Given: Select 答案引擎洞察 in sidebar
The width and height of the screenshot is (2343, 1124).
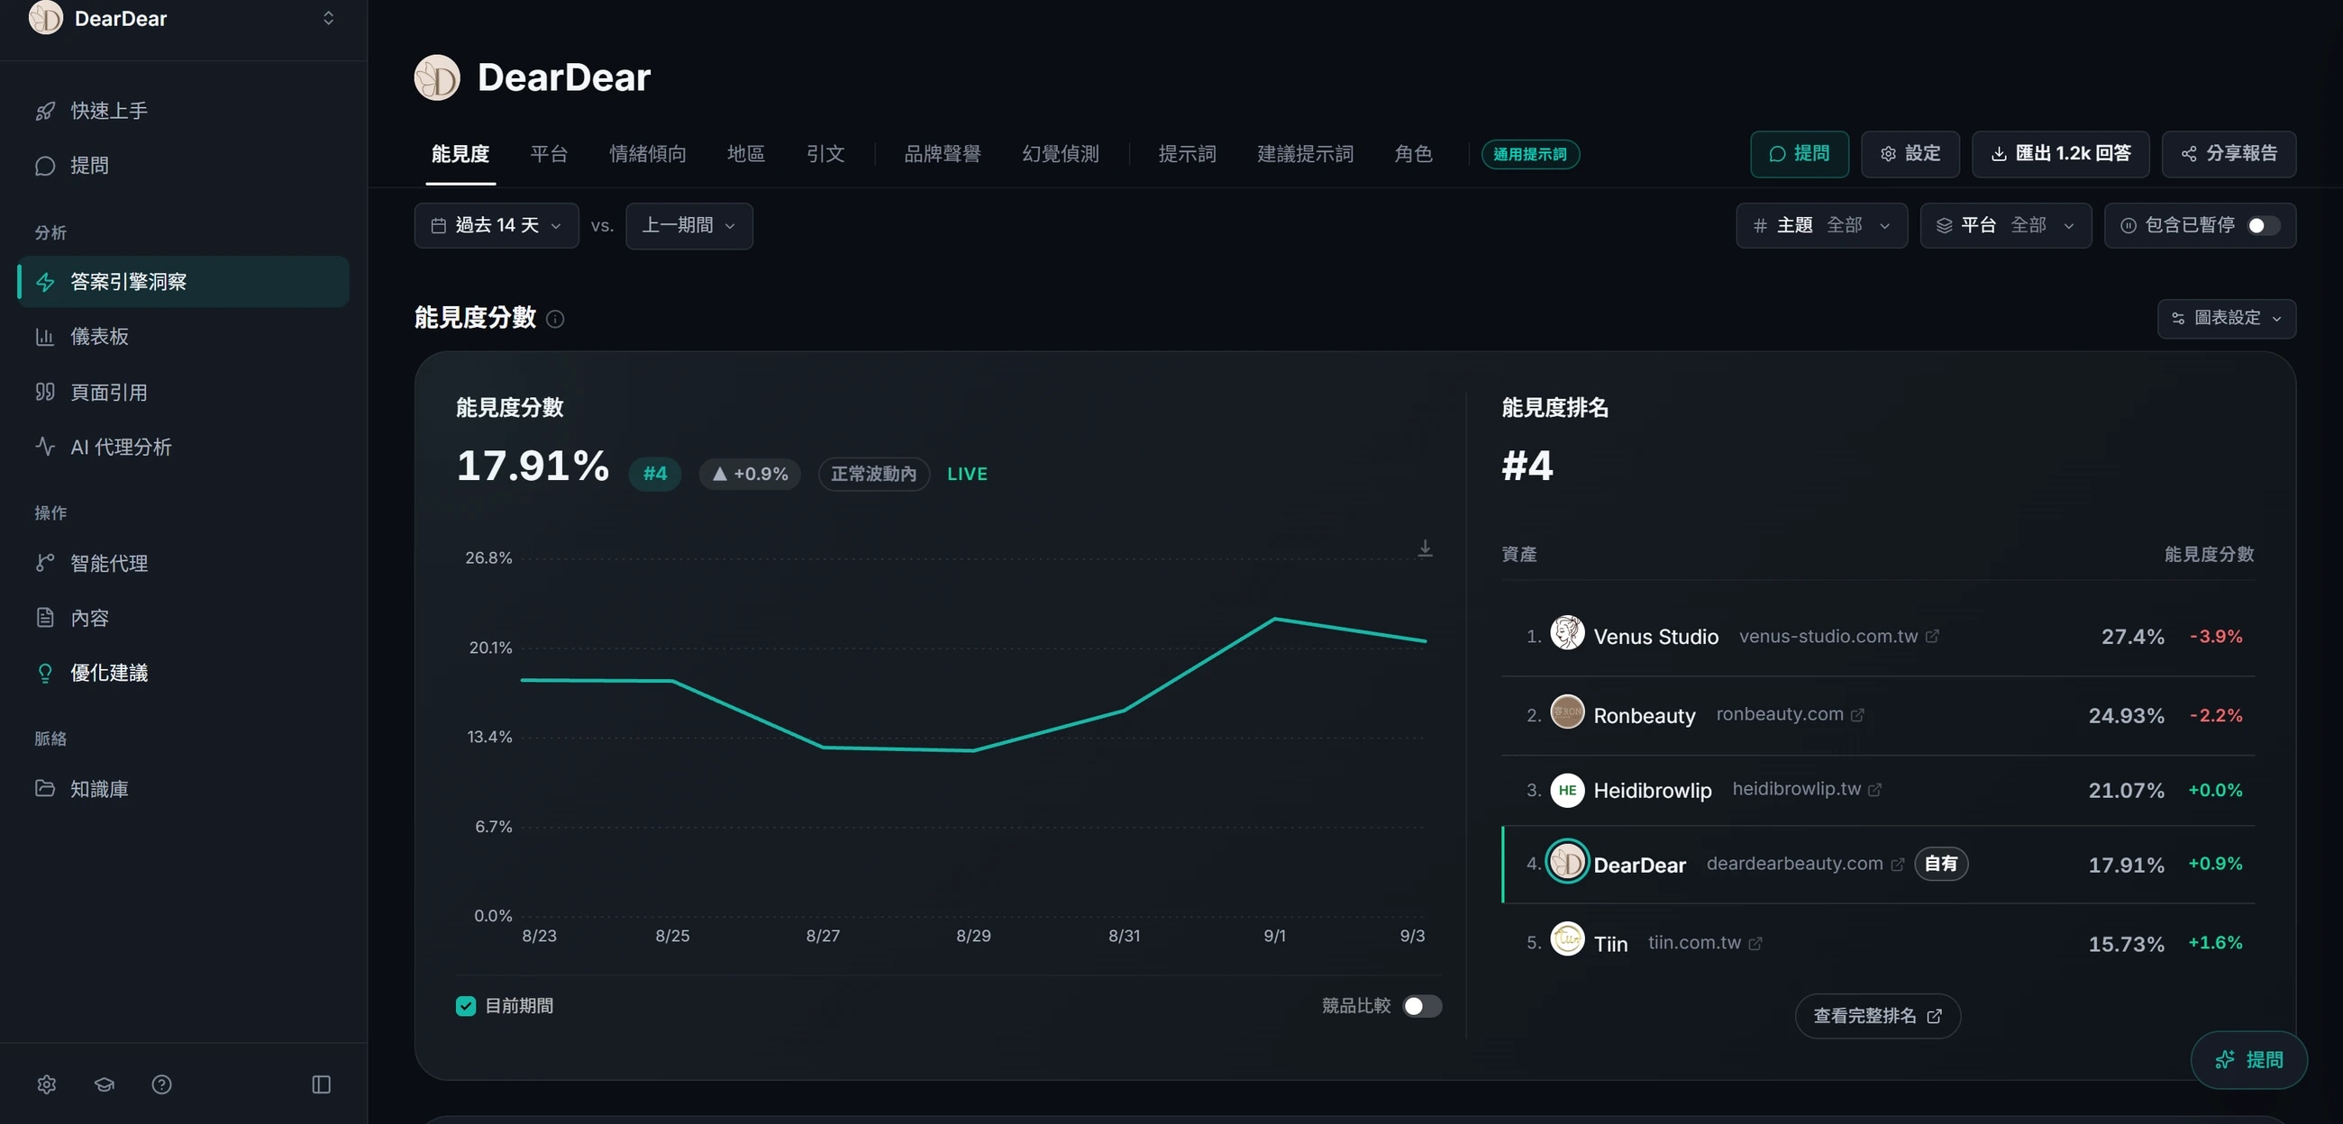Looking at the screenshot, I should coord(182,282).
